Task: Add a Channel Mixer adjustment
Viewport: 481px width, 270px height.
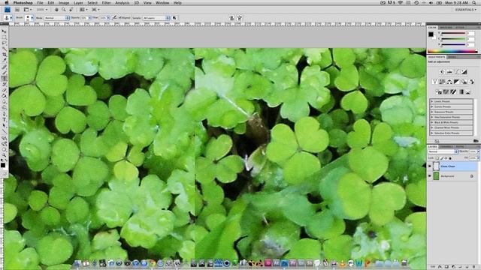Action: 472,82
